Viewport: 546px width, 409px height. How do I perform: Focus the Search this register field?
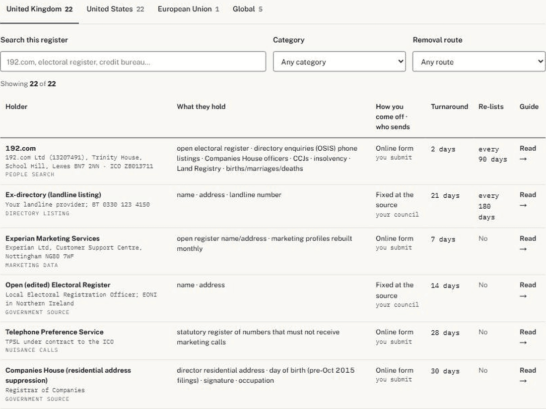[133, 61]
